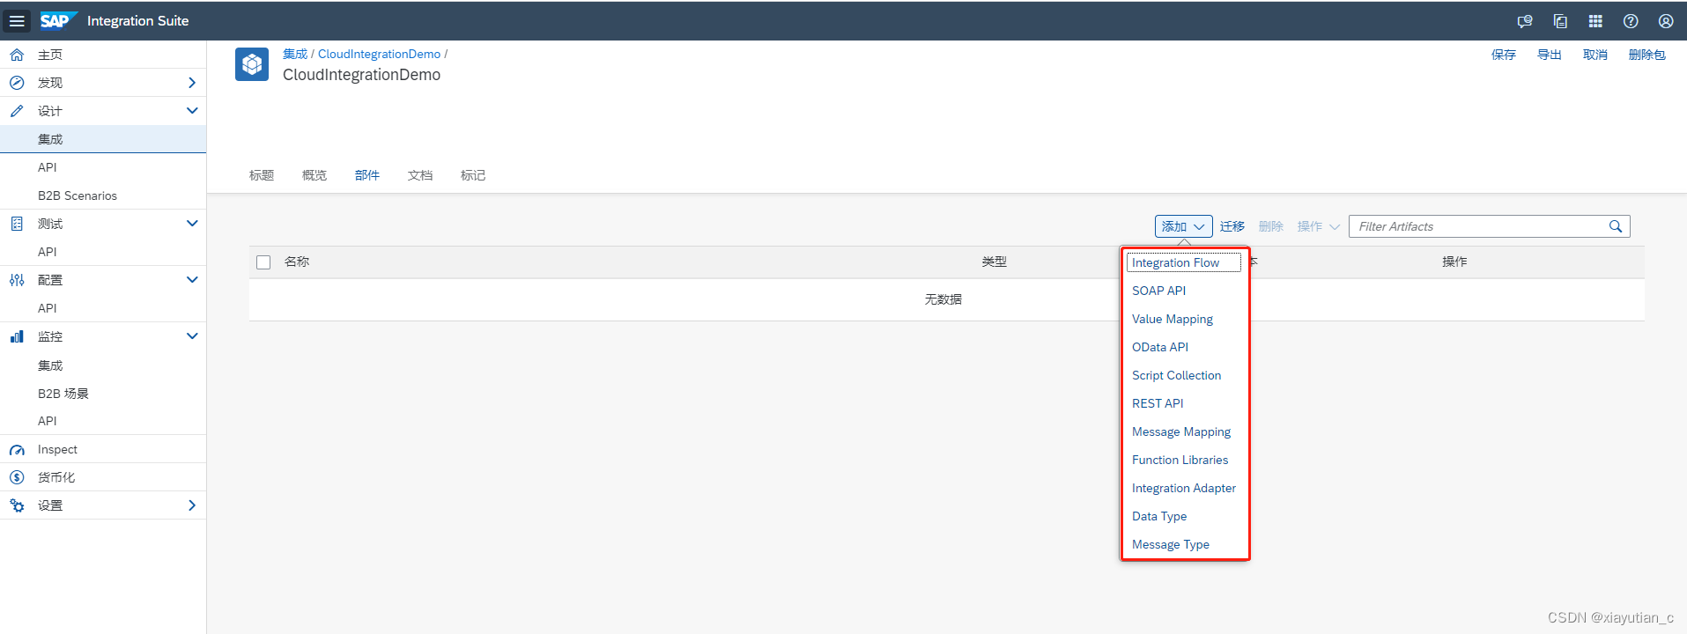
Task: Collapse the 测试 navigation section
Action: click(x=192, y=224)
